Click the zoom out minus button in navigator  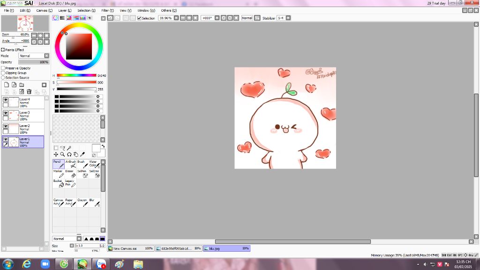[x=34, y=36]
